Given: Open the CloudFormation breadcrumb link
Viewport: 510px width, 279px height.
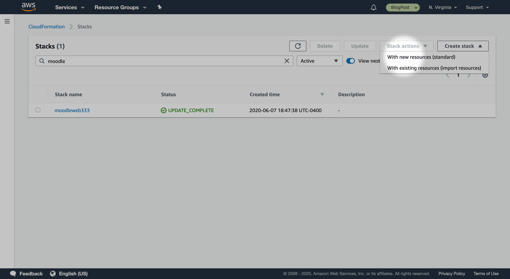Looking at the screenshot, I should tap(47, 27).
